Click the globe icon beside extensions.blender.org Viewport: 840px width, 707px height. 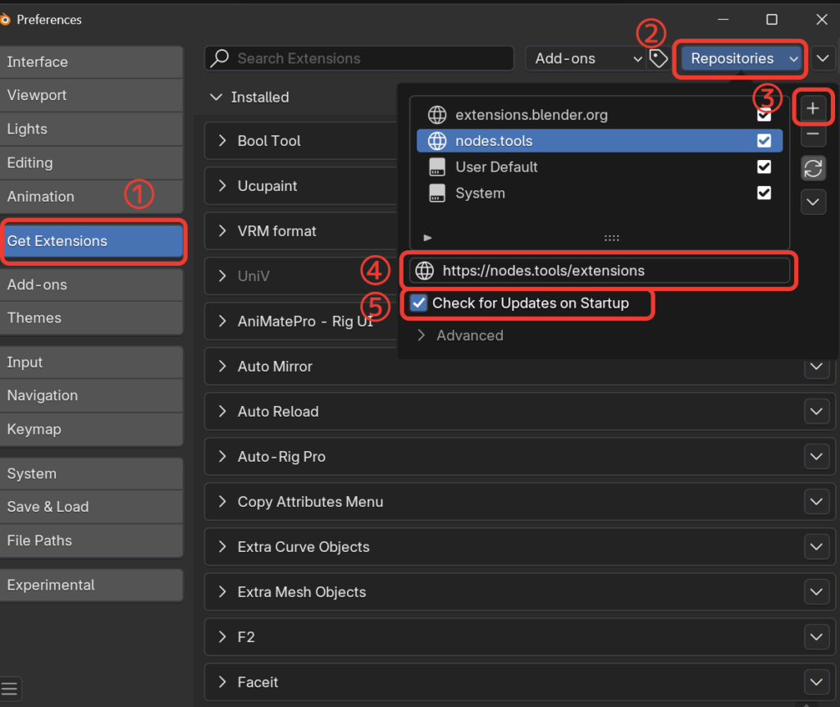[438, 115]
